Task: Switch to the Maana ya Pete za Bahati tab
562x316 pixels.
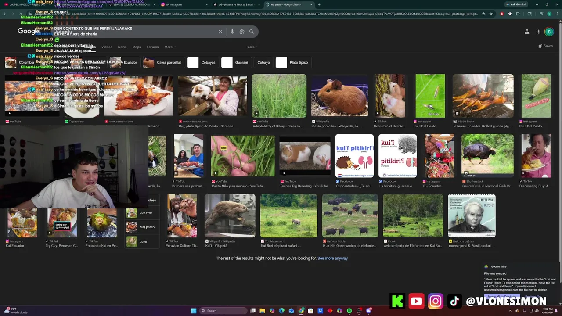Action: pos(237,4)
